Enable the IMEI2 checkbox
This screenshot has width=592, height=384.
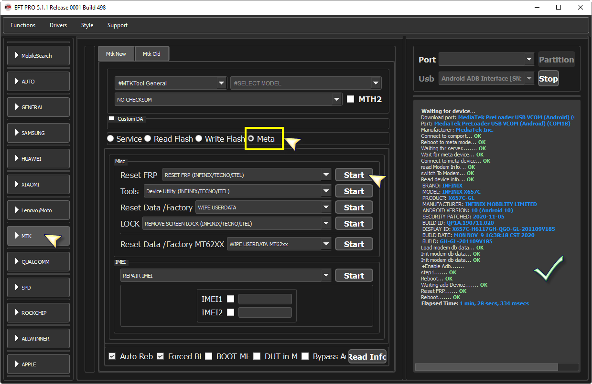(x=231, y=312)
